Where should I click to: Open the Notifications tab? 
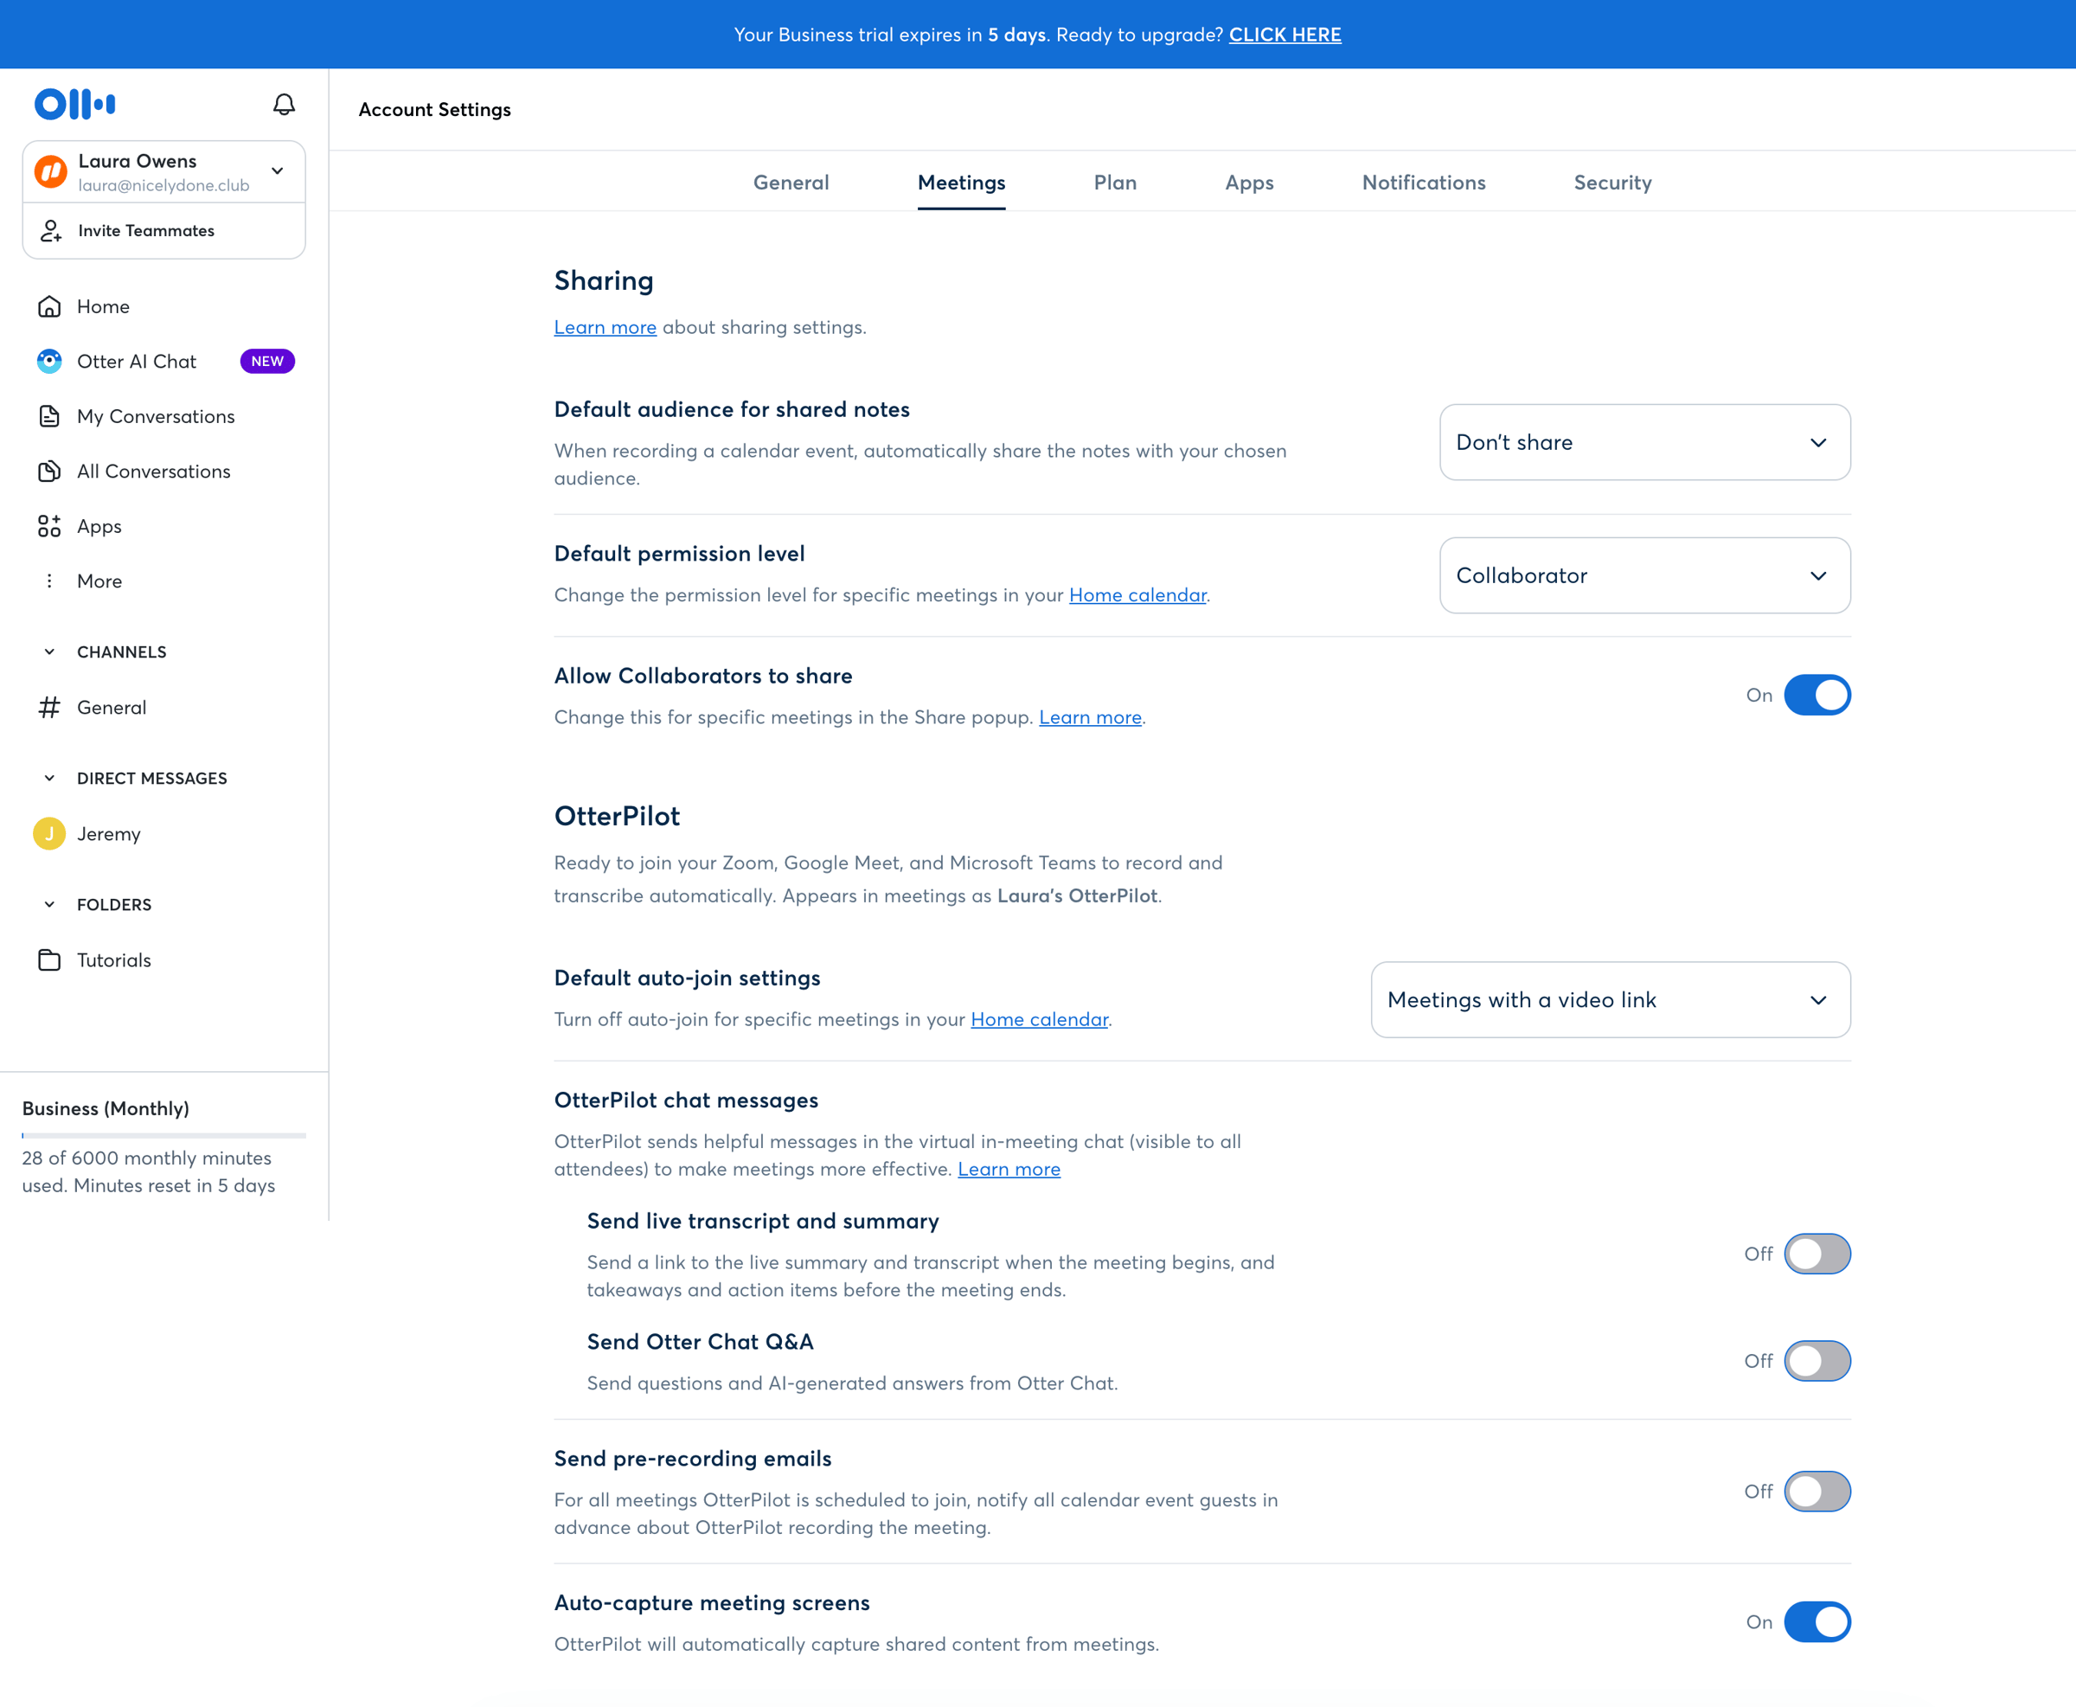tap(1423, 183)
